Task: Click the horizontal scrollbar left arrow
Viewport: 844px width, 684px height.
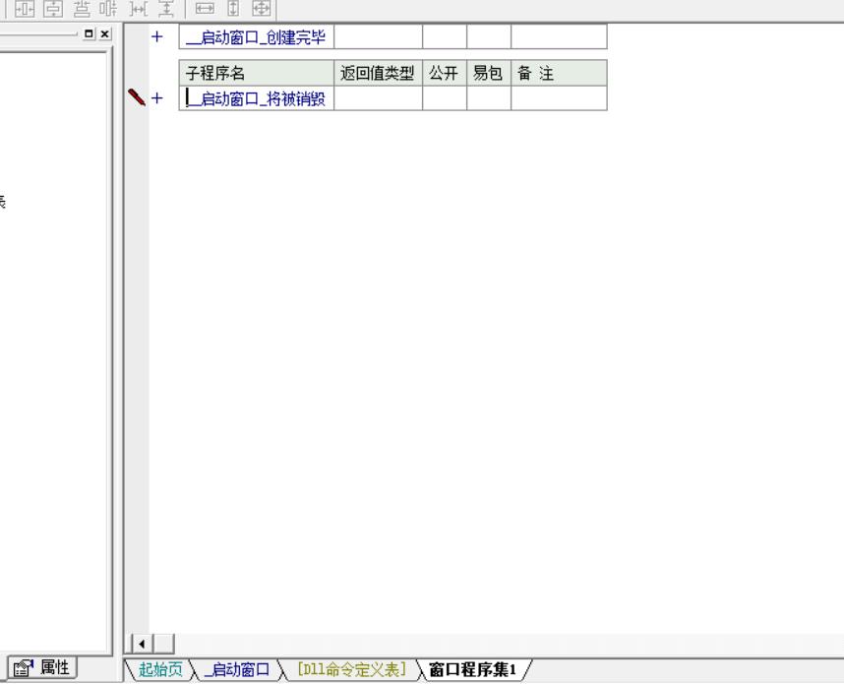Action: pyautogui.click(x=142, y=644)
